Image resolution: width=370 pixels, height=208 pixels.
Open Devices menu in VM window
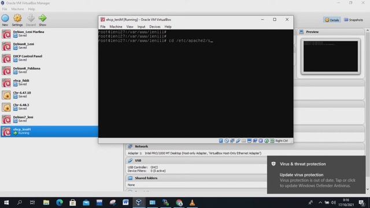click(x=155, y=27)
